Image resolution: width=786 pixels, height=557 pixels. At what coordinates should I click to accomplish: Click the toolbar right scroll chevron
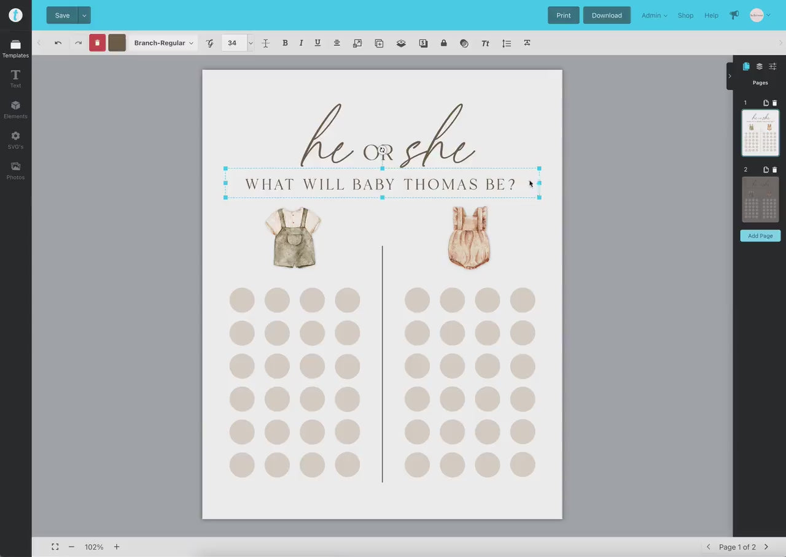tap(780, 43)
